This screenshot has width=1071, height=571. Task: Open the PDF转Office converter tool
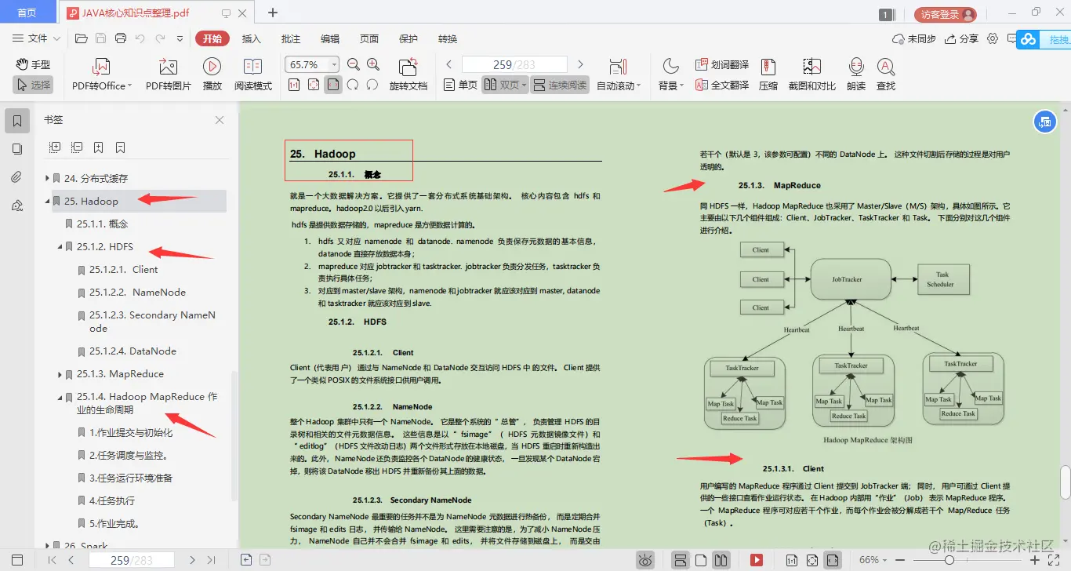[102, 75]
